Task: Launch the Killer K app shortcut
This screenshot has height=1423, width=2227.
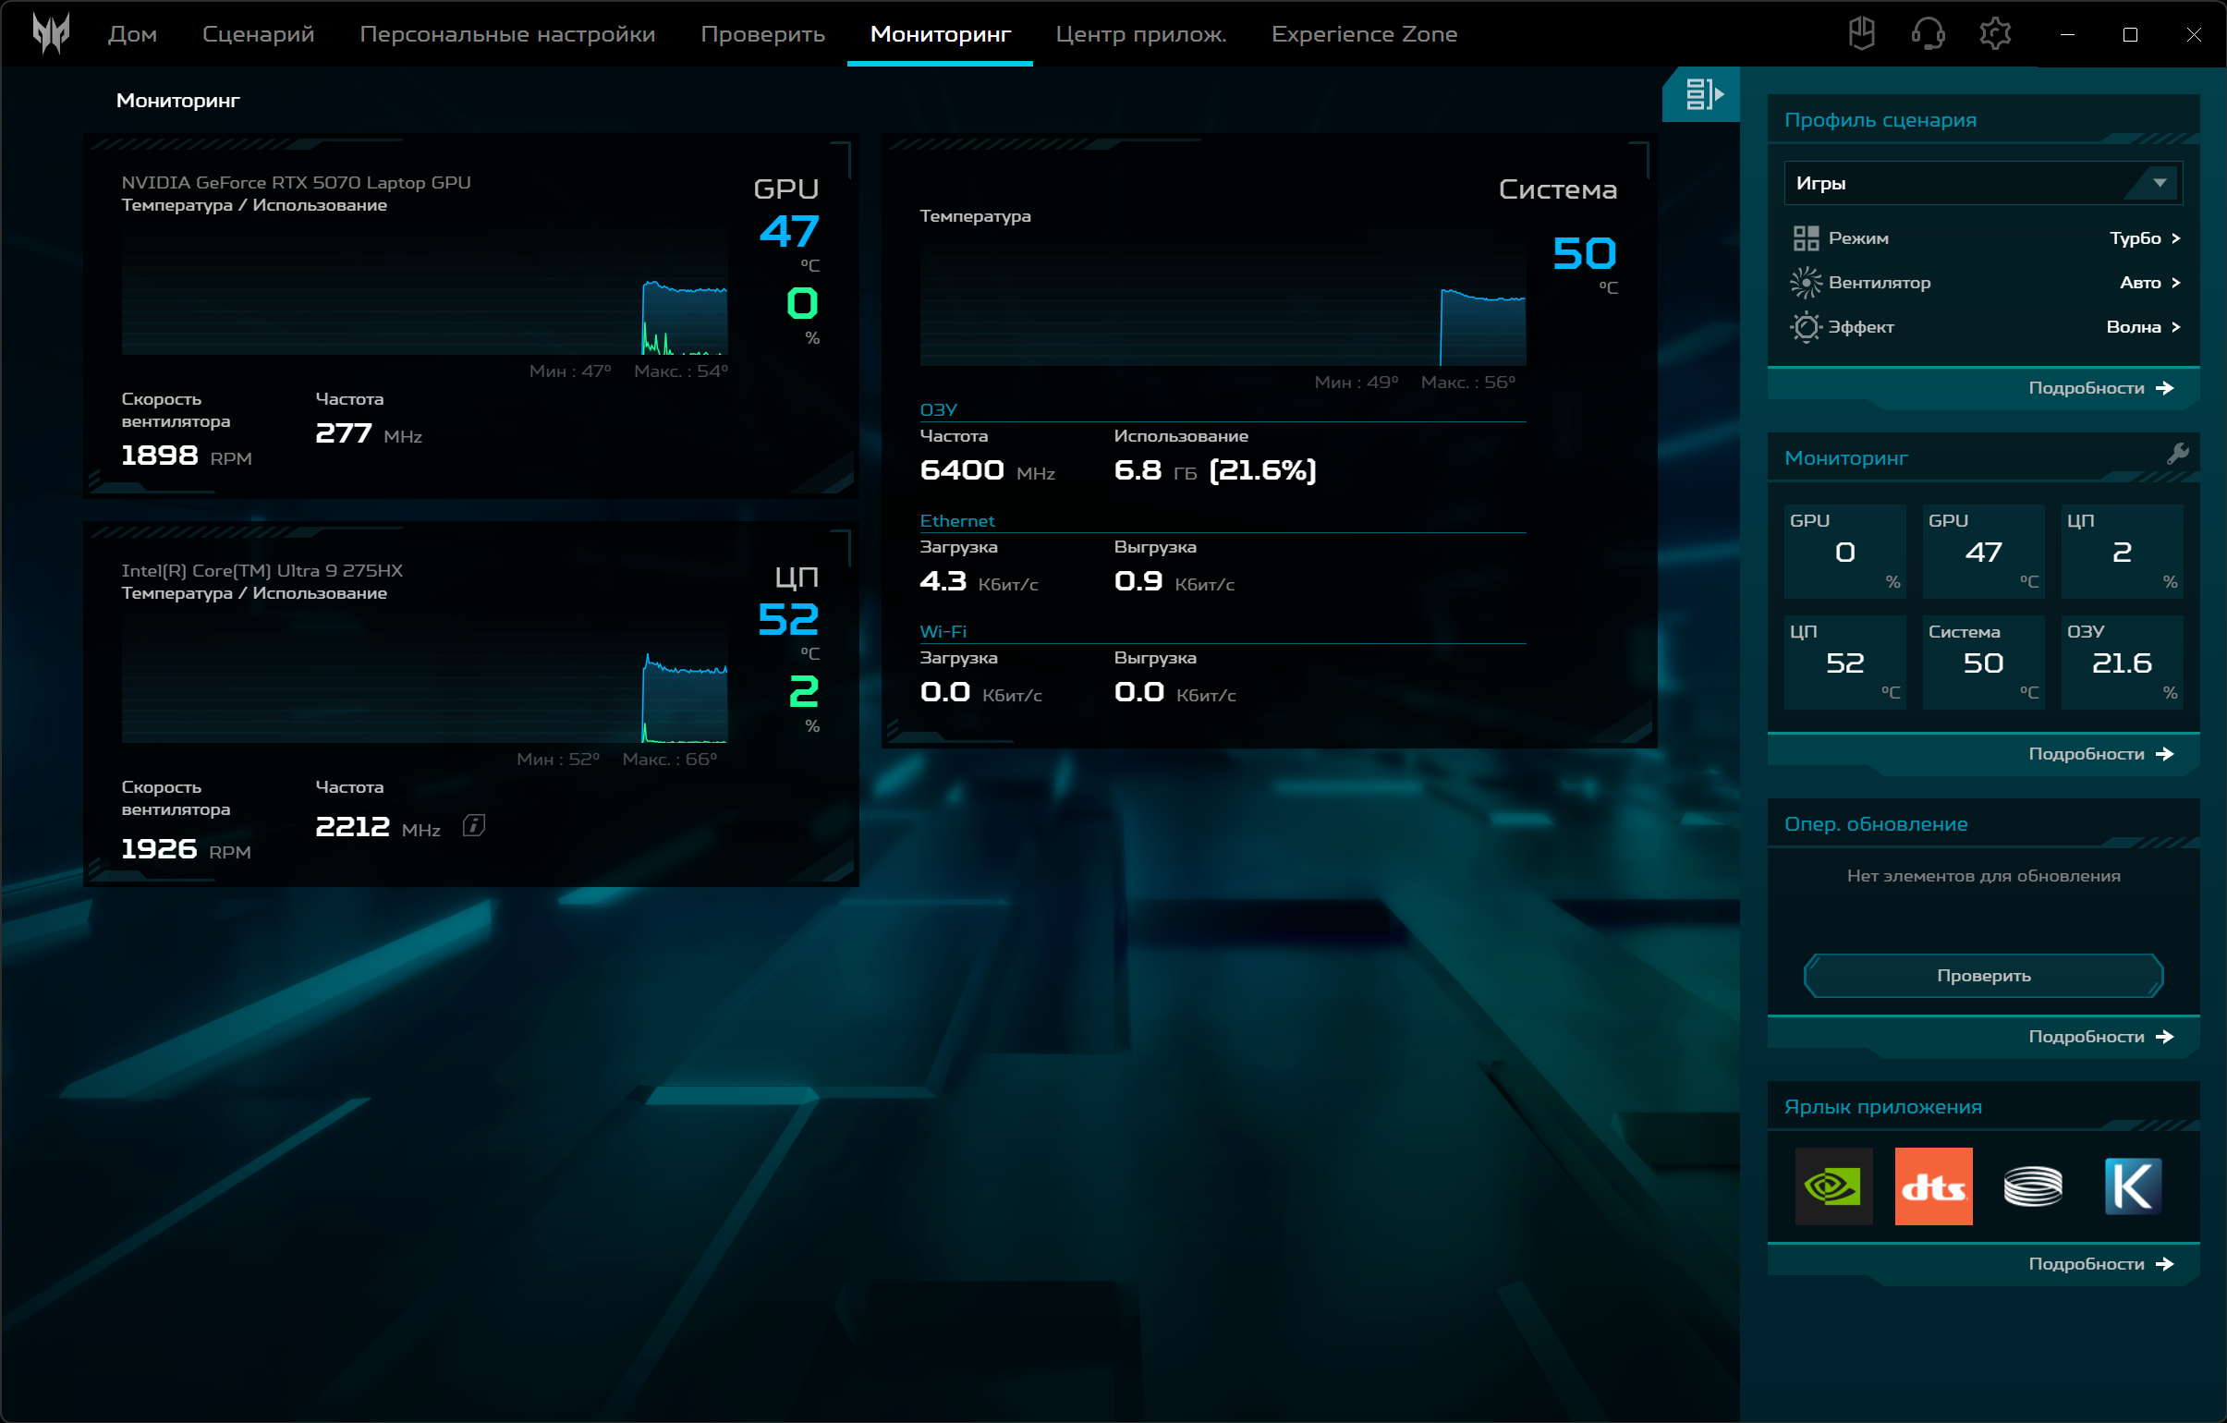Action: coord(2133,1186)
